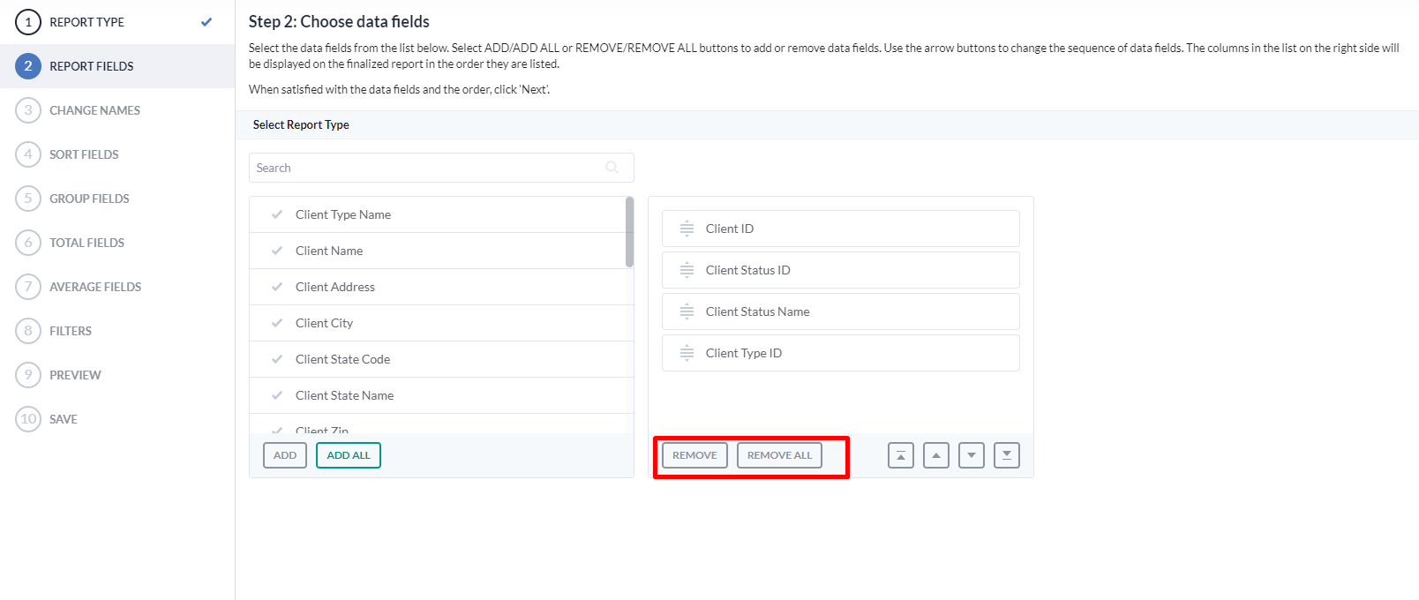
Task: Click step 7 circle number icon
Action: [x=28, y=287]
